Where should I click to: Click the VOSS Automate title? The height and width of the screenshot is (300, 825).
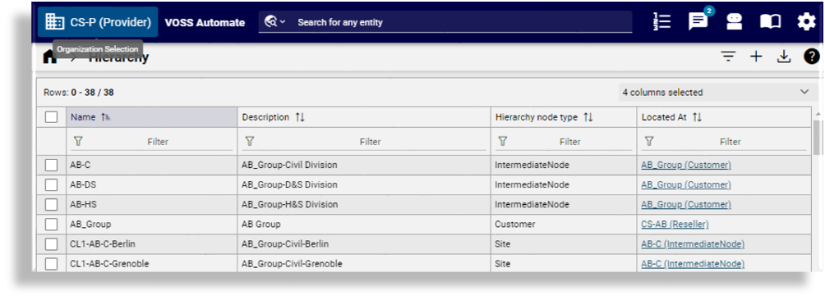click(x=205, y=23)
